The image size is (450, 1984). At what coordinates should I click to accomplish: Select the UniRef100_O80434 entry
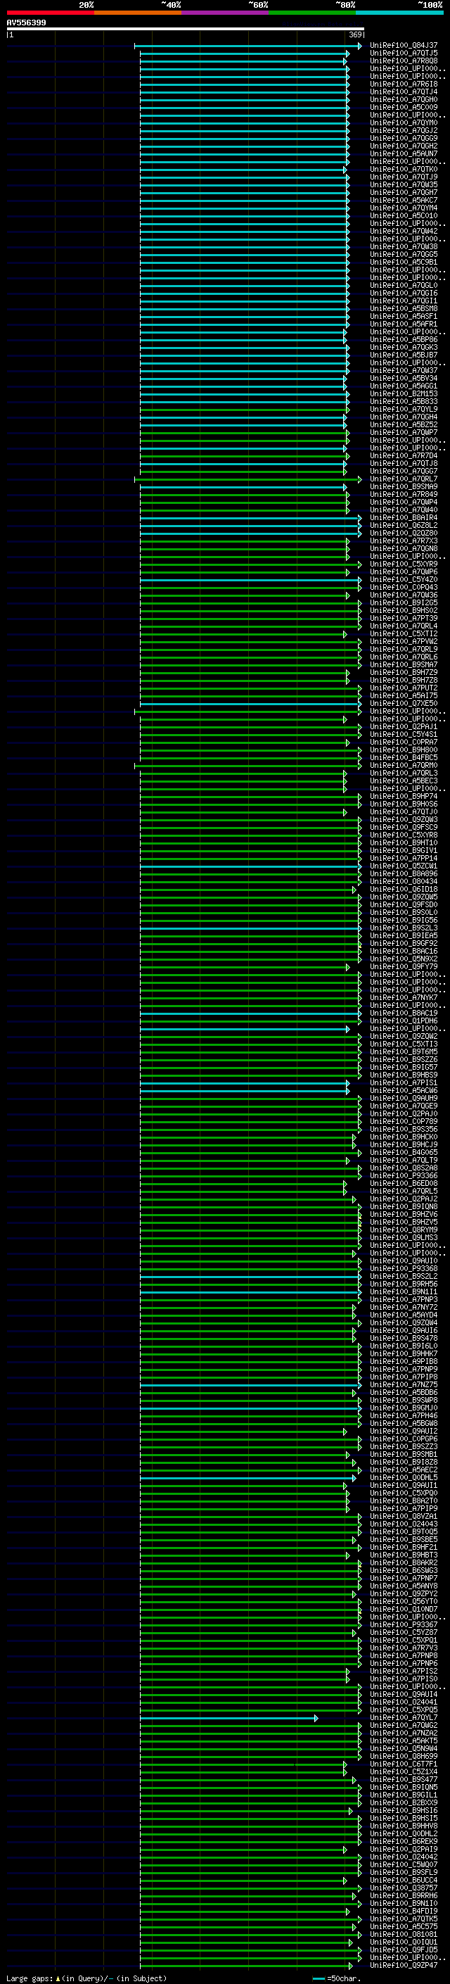[404, 882]
